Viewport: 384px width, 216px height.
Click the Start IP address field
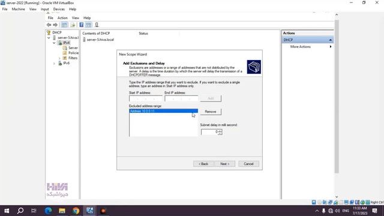pos(146,98)
